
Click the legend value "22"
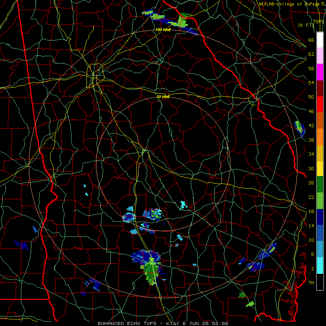(x=311, y=197)
